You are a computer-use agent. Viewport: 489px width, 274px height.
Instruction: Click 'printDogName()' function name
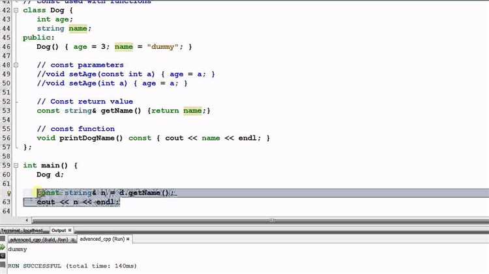click(x=91, y=138)
